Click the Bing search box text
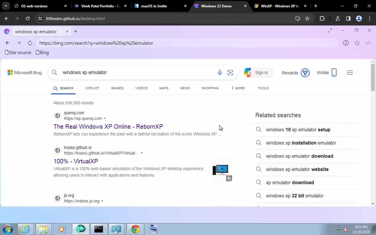The width and height of the screenshot is (376, 235). pos(85,72)
